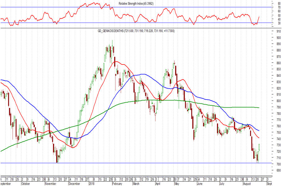Select the 840 price axis label

(279, 75)
